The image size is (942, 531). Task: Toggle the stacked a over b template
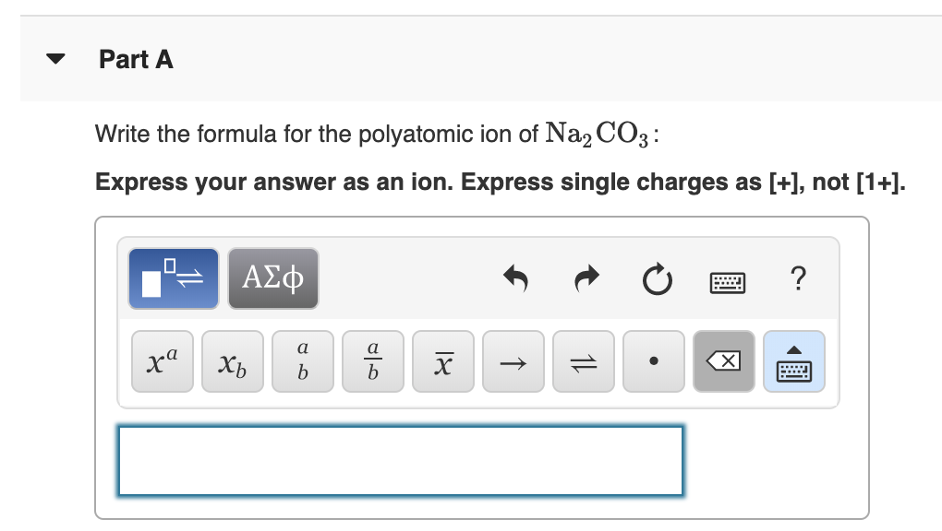pos(303,361)
